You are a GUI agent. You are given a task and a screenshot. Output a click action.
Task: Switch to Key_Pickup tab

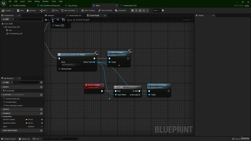click(x=71, y=5)
